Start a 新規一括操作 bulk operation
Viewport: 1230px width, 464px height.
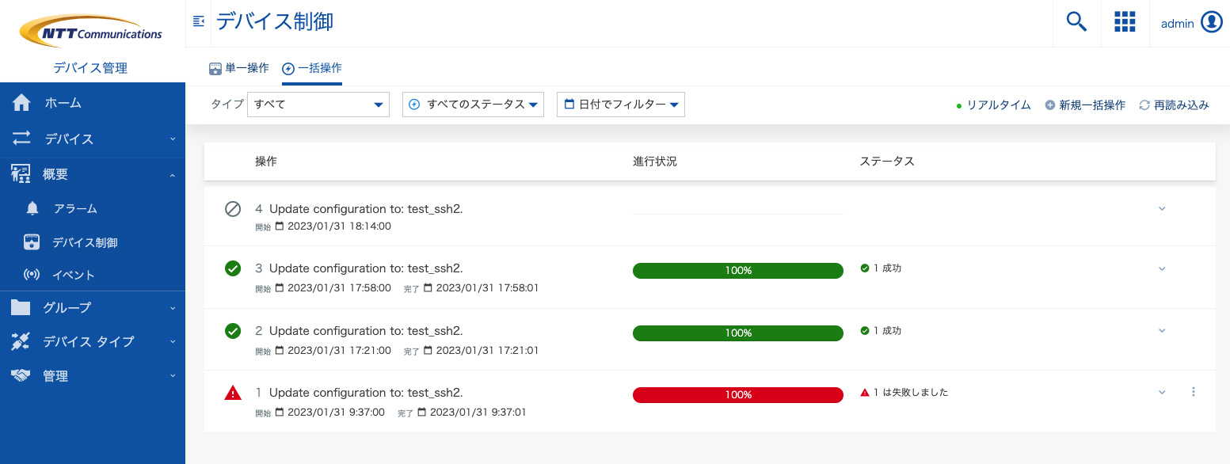[1085, 104]
